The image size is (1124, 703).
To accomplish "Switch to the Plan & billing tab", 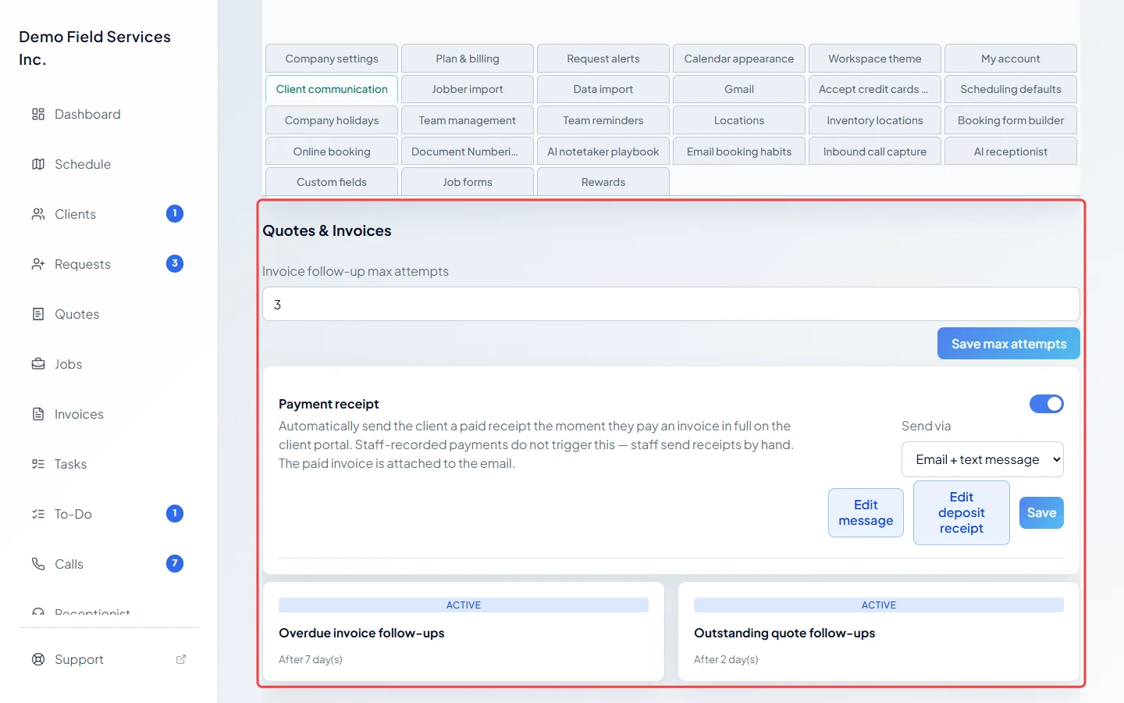I will pyautogui.click(x=468, y=59).
